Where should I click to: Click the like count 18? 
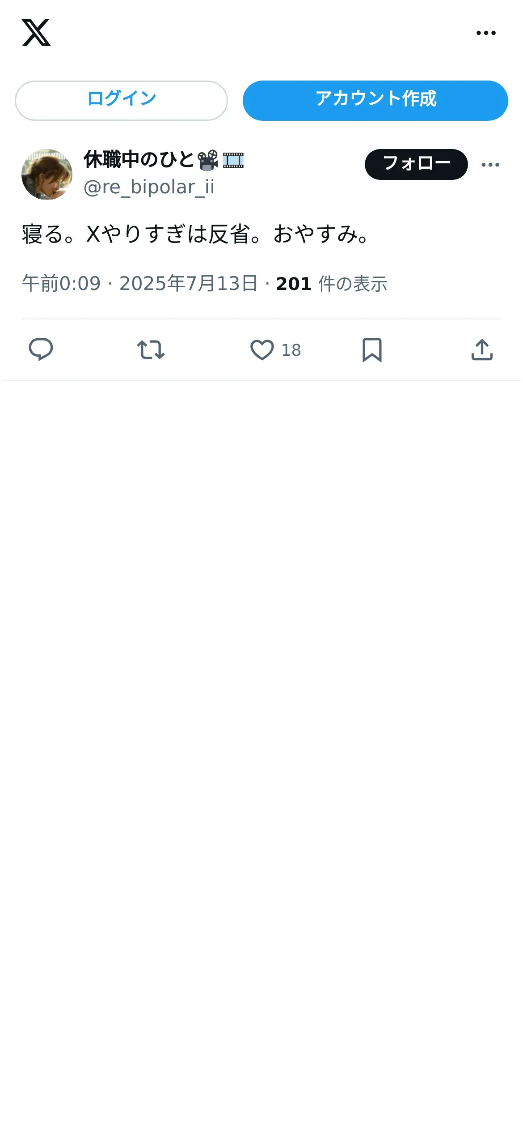pos(291,350)
